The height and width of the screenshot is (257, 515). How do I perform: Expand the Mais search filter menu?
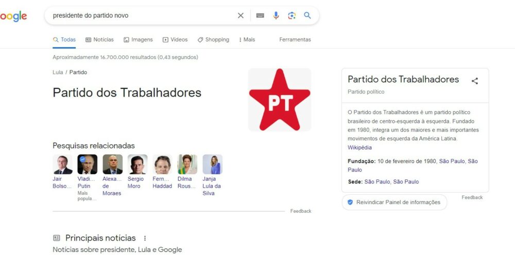point(247,40)
